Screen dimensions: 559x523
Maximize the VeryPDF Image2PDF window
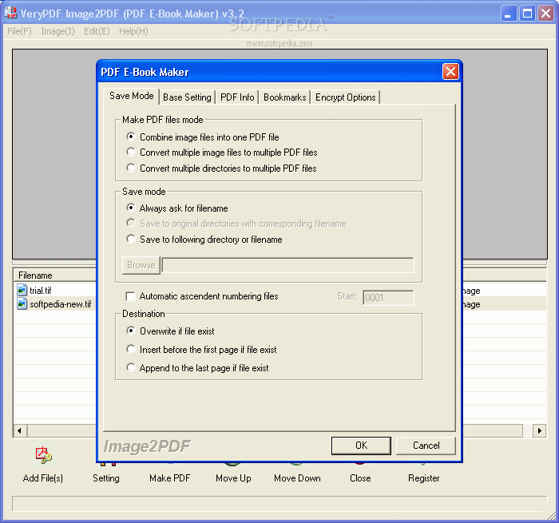click(x=527, y=14)
